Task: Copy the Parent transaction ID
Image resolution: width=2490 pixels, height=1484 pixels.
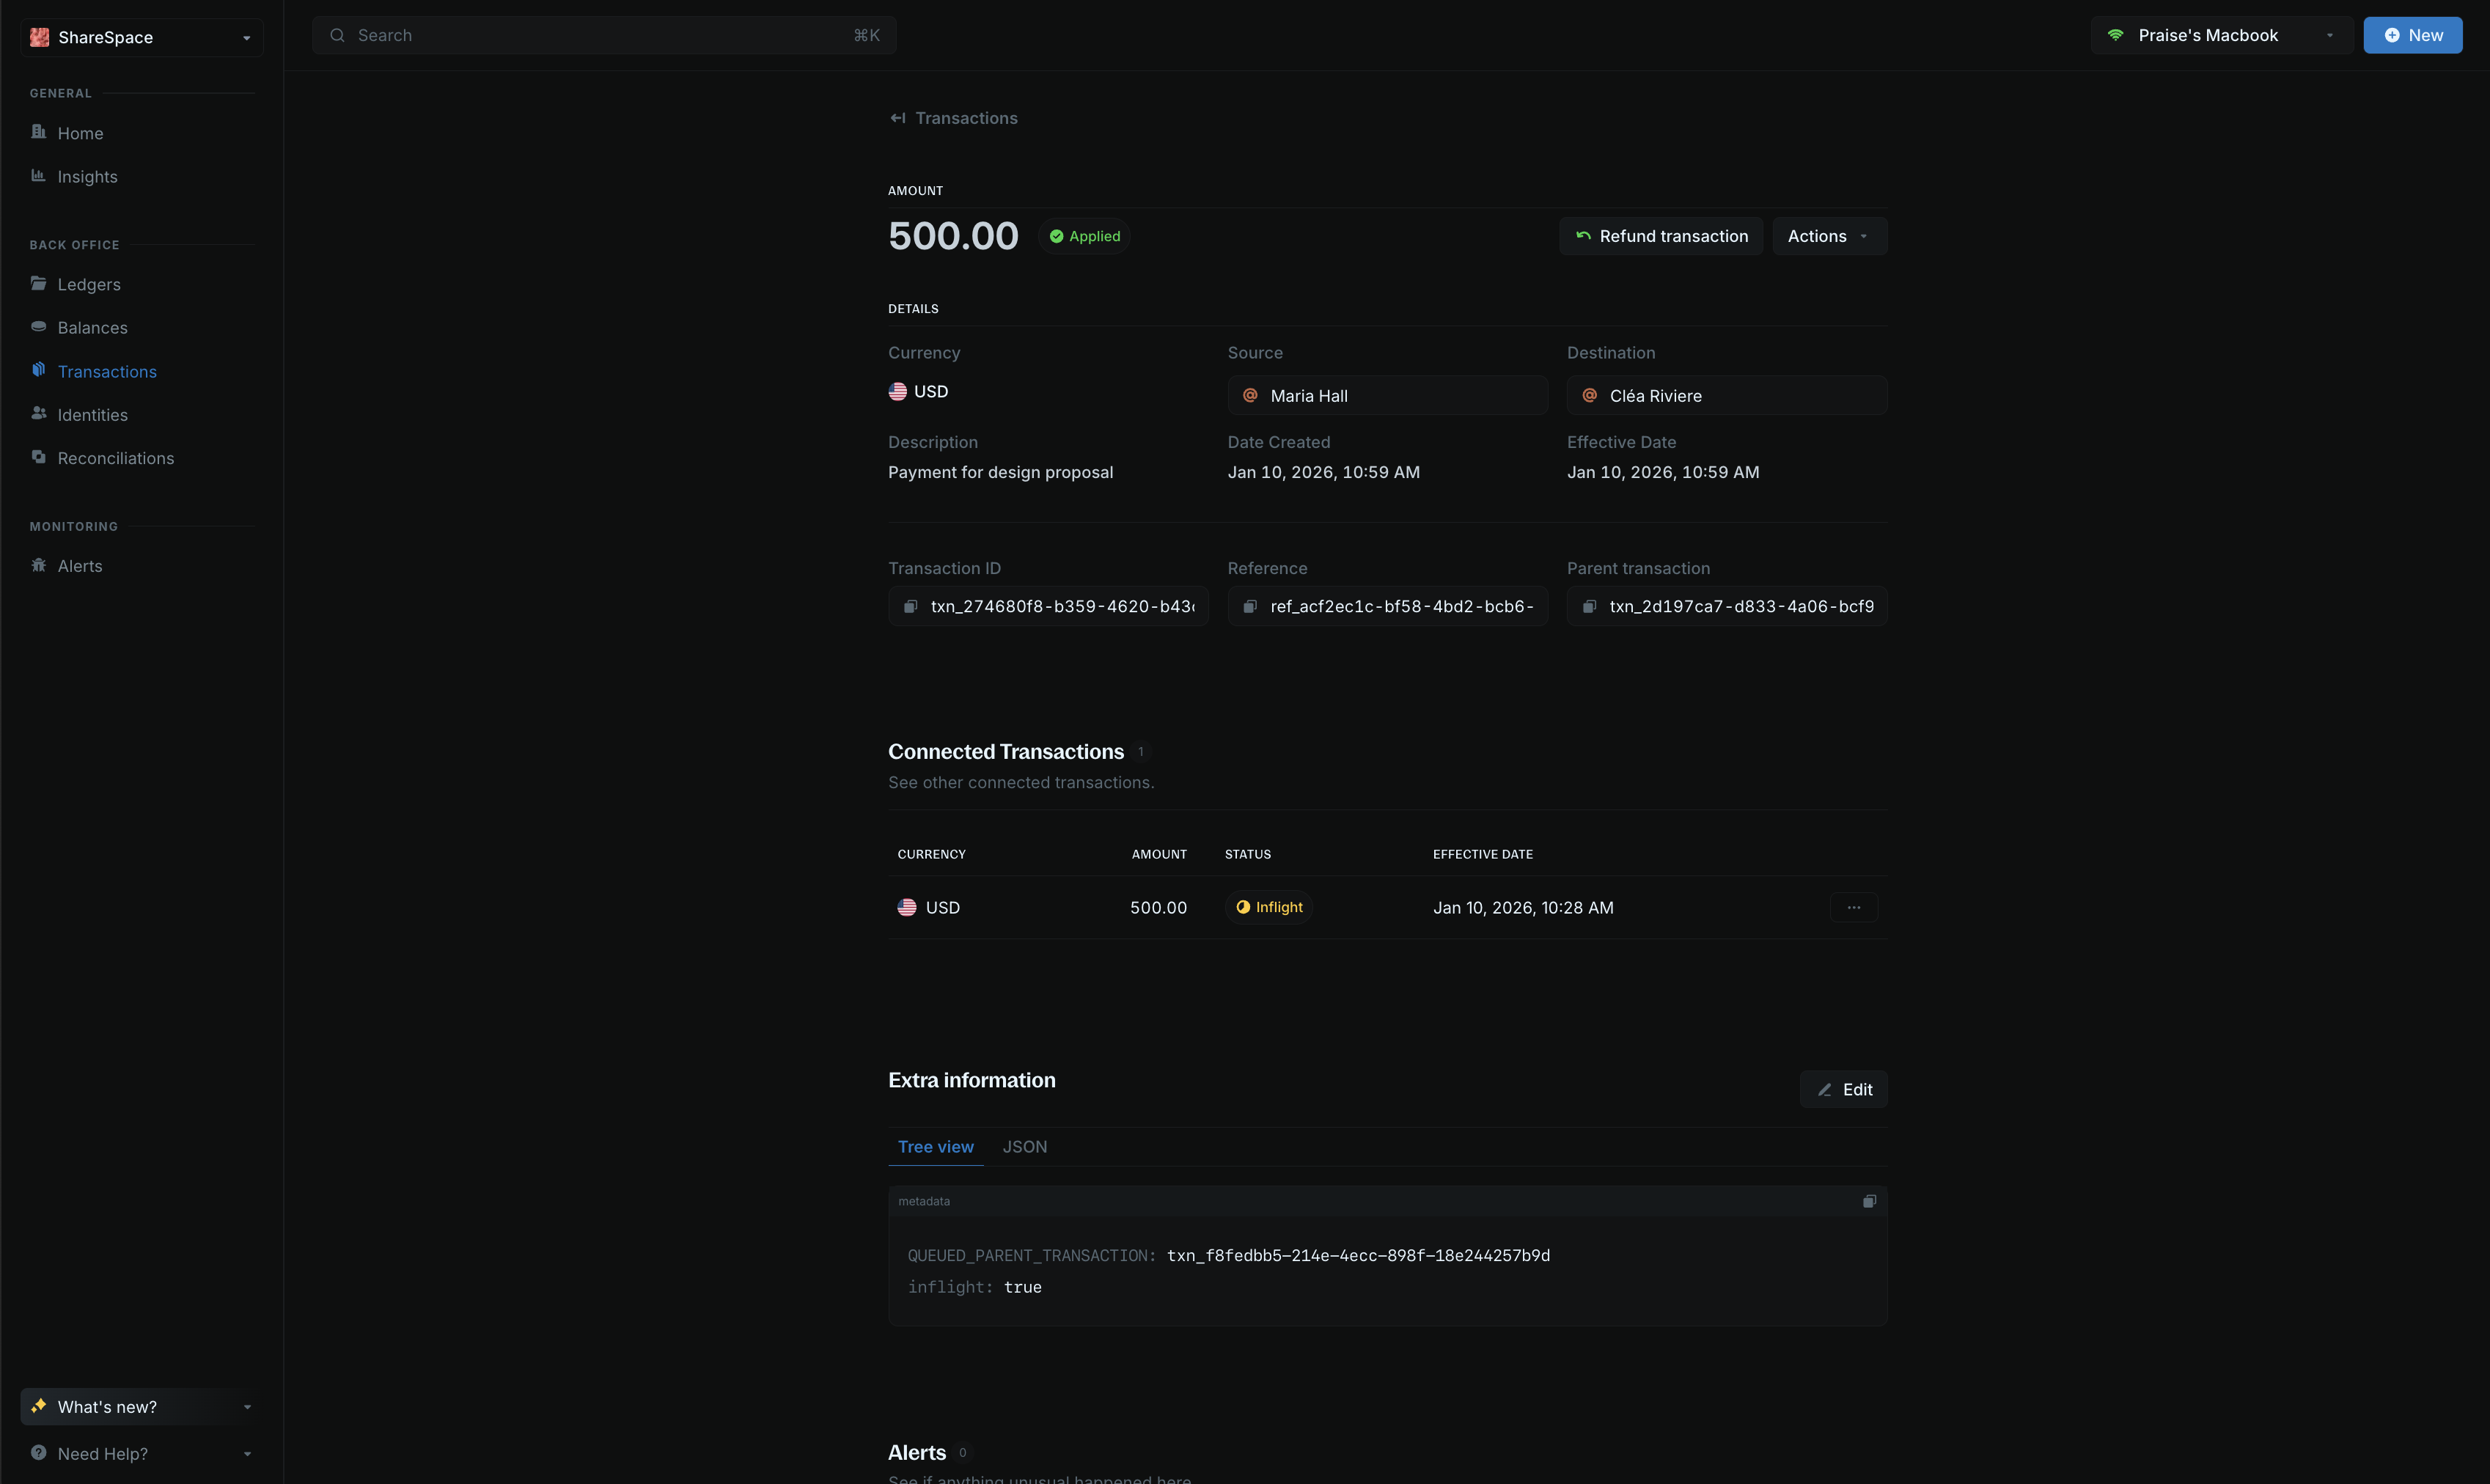Action: tap(1589, 607)
